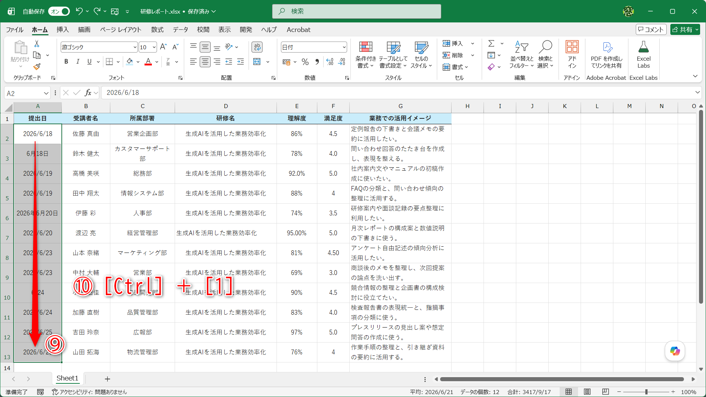The image size is (706, 397).
Task: Click the red font color A swatch
Action: pos(148,62)
